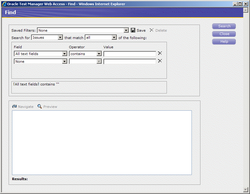This screenshot has width=250, height=194.
Task: Click the Results: label
Action: [20, 179]
